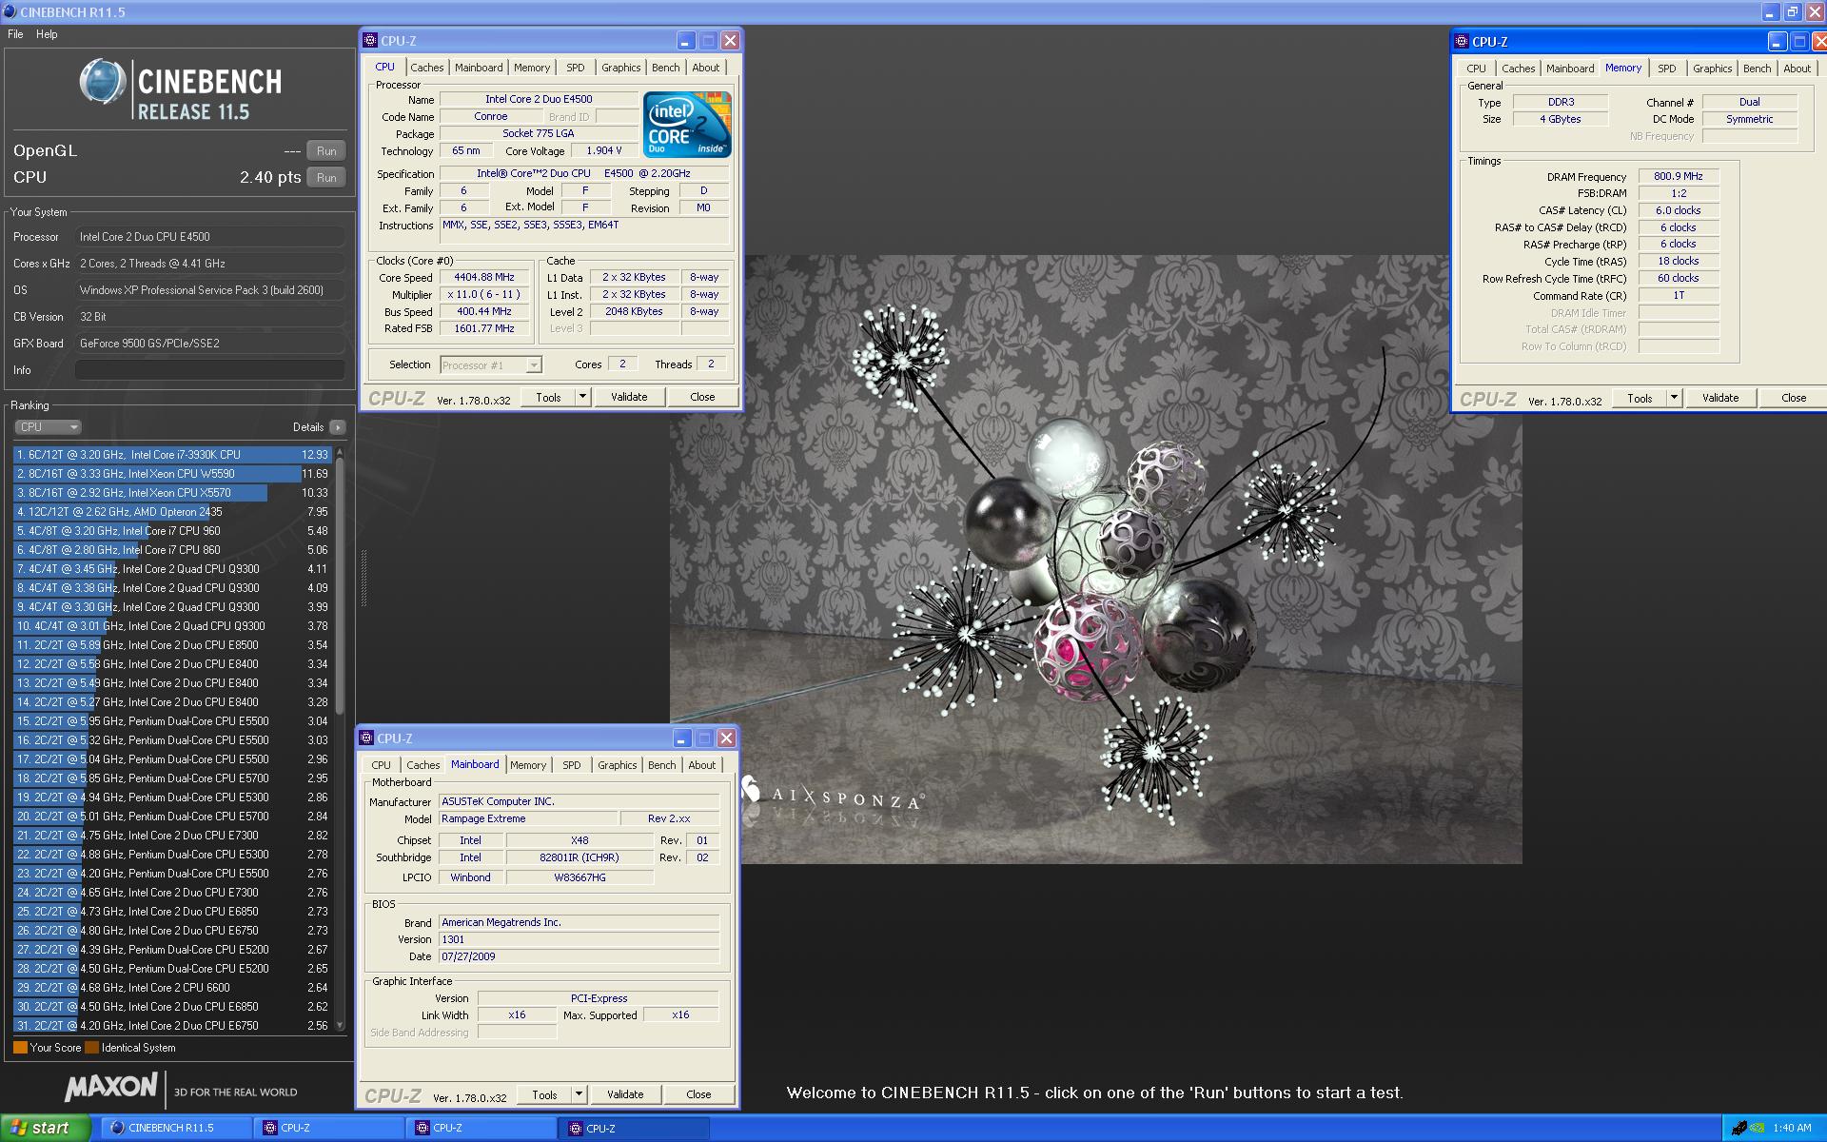Viewport: 1827px width, 1142px height.
Task: Click the BIOS date 07/27/2009 field
Action: pos(579,957)
